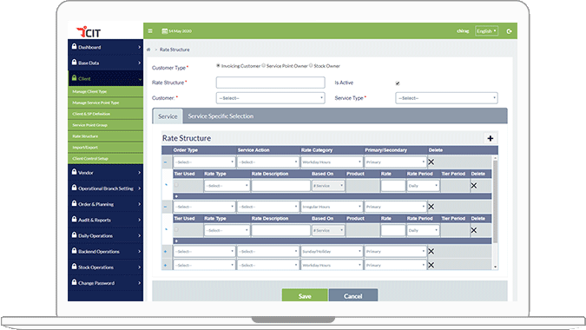Open Manage Client Type menu item
The image size is (586, 330).
pos(105,91)
